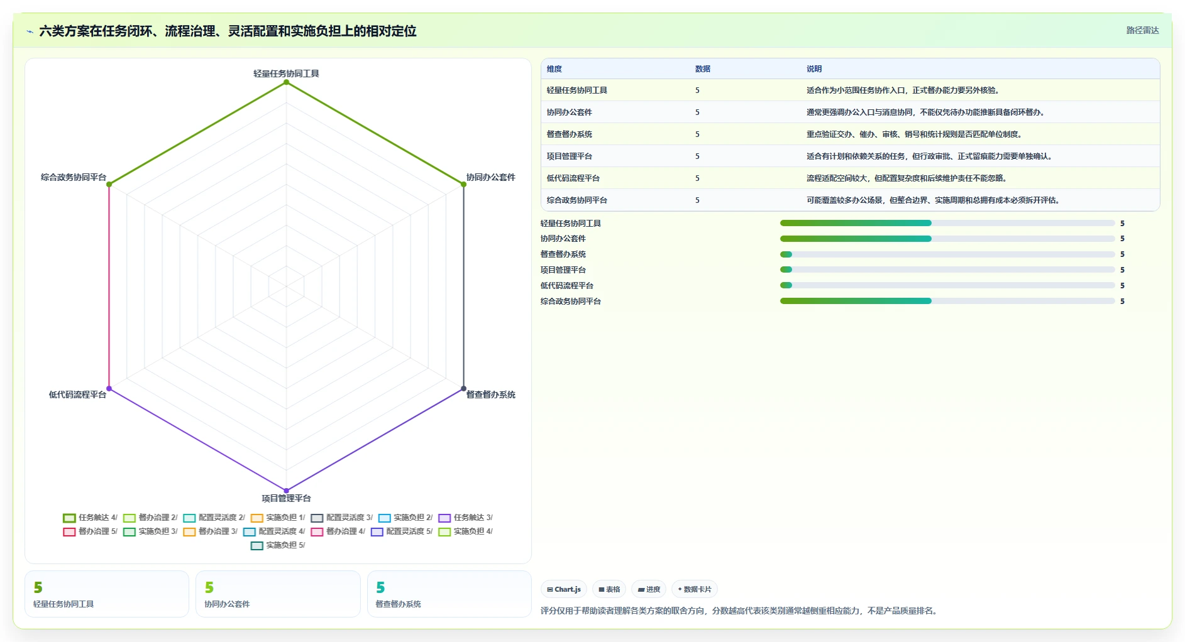Click the 低代码流程平台 progress bar
The width and height of the screenshot is (1185, 642).
947,285
